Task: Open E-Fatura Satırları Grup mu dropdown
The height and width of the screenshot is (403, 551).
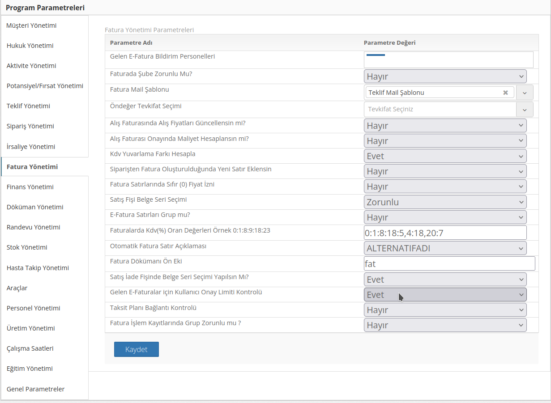Action: point(445,217)
